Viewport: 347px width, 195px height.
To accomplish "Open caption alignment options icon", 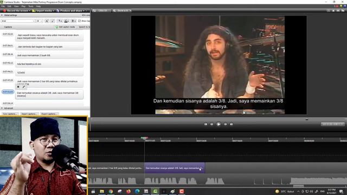I will (x=74, y=21).
